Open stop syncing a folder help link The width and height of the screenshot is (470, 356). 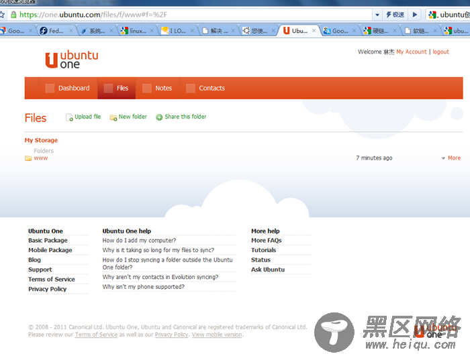point(168,263)
